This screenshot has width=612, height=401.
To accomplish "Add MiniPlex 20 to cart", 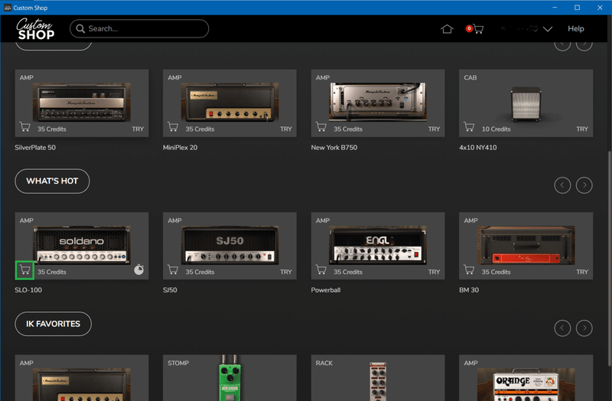I will click(x=173, y=127).
